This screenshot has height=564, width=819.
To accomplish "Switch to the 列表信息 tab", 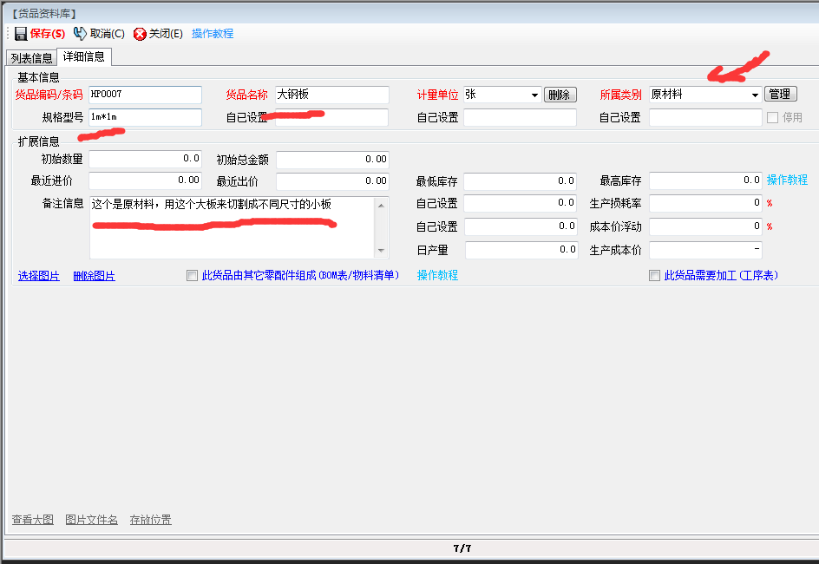I will point(32,58).
